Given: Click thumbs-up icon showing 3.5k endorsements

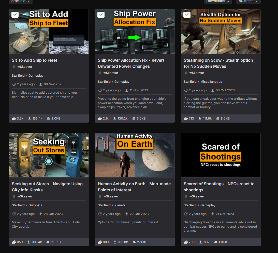Looking at the screenshot, I should tap(14, 119).
